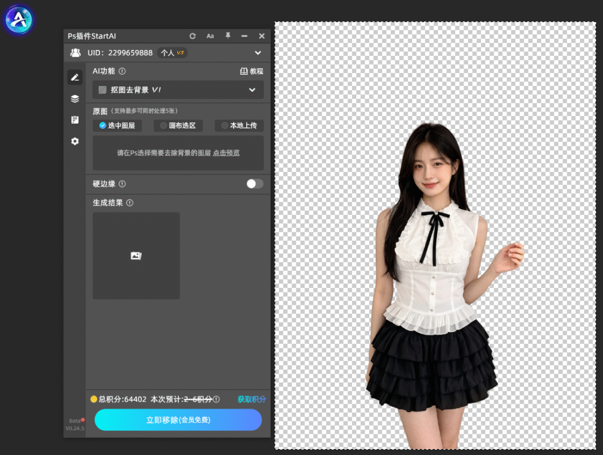Open the history records sidebar icon
603x455 pixels.
pyautogui.click(x=75, y=120)
